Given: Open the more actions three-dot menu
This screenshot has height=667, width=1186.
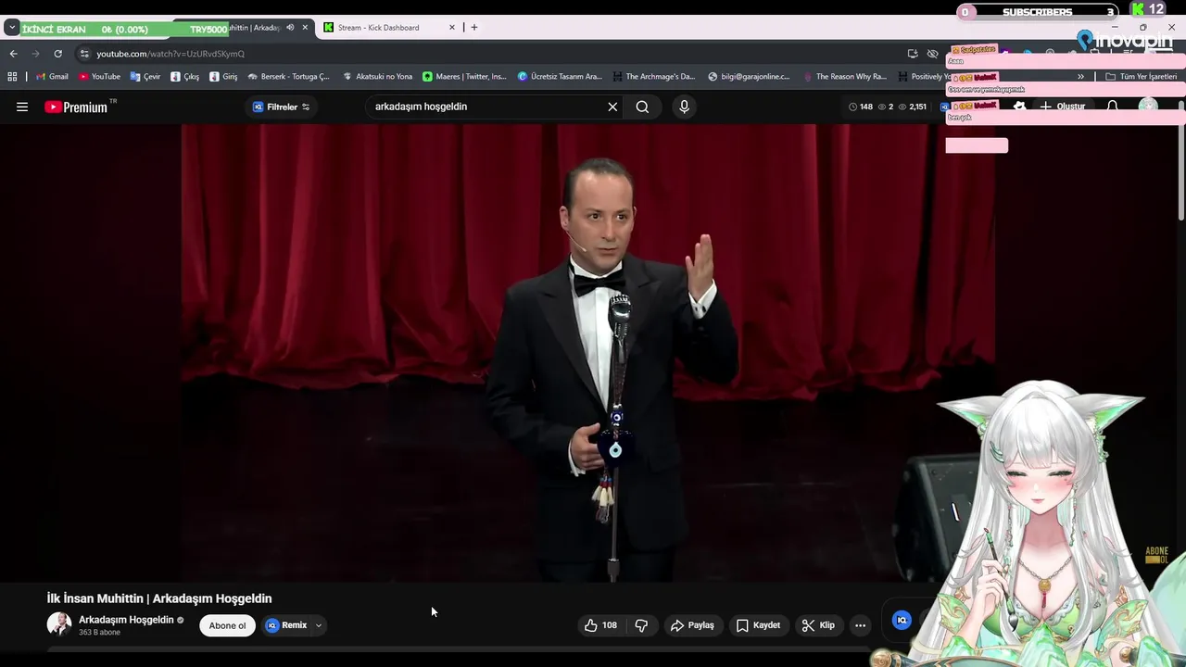Looking at the screenshot, I should (x=860, y=625).
